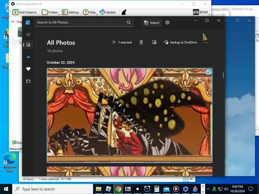Open the second photo thumbnail at the bottom
259x194 pixels.
[x=129, y=171]
